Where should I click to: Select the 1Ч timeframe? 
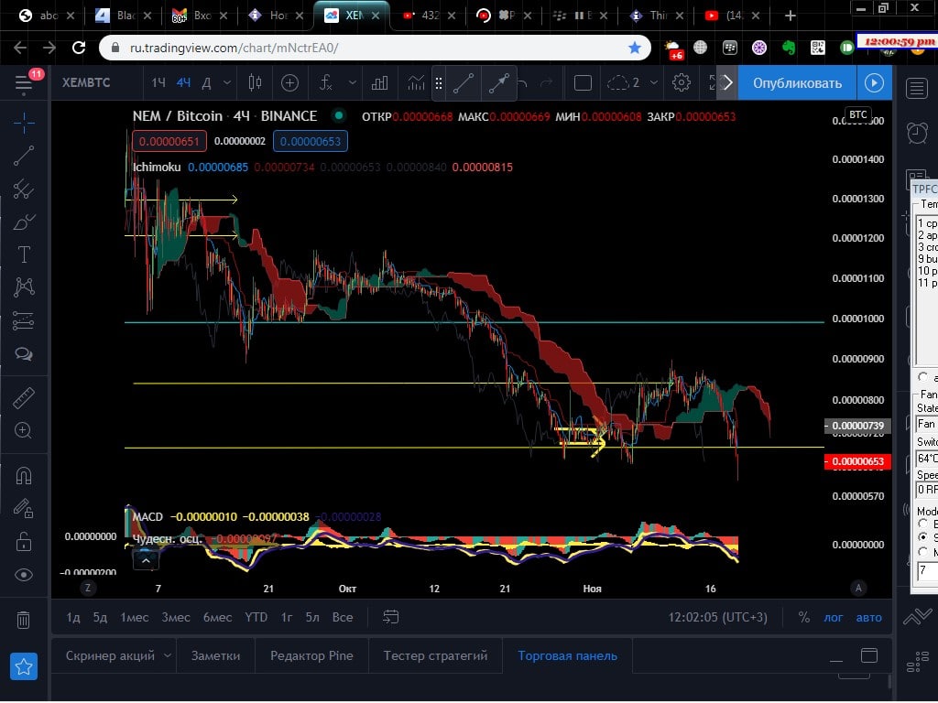[158, 83]
